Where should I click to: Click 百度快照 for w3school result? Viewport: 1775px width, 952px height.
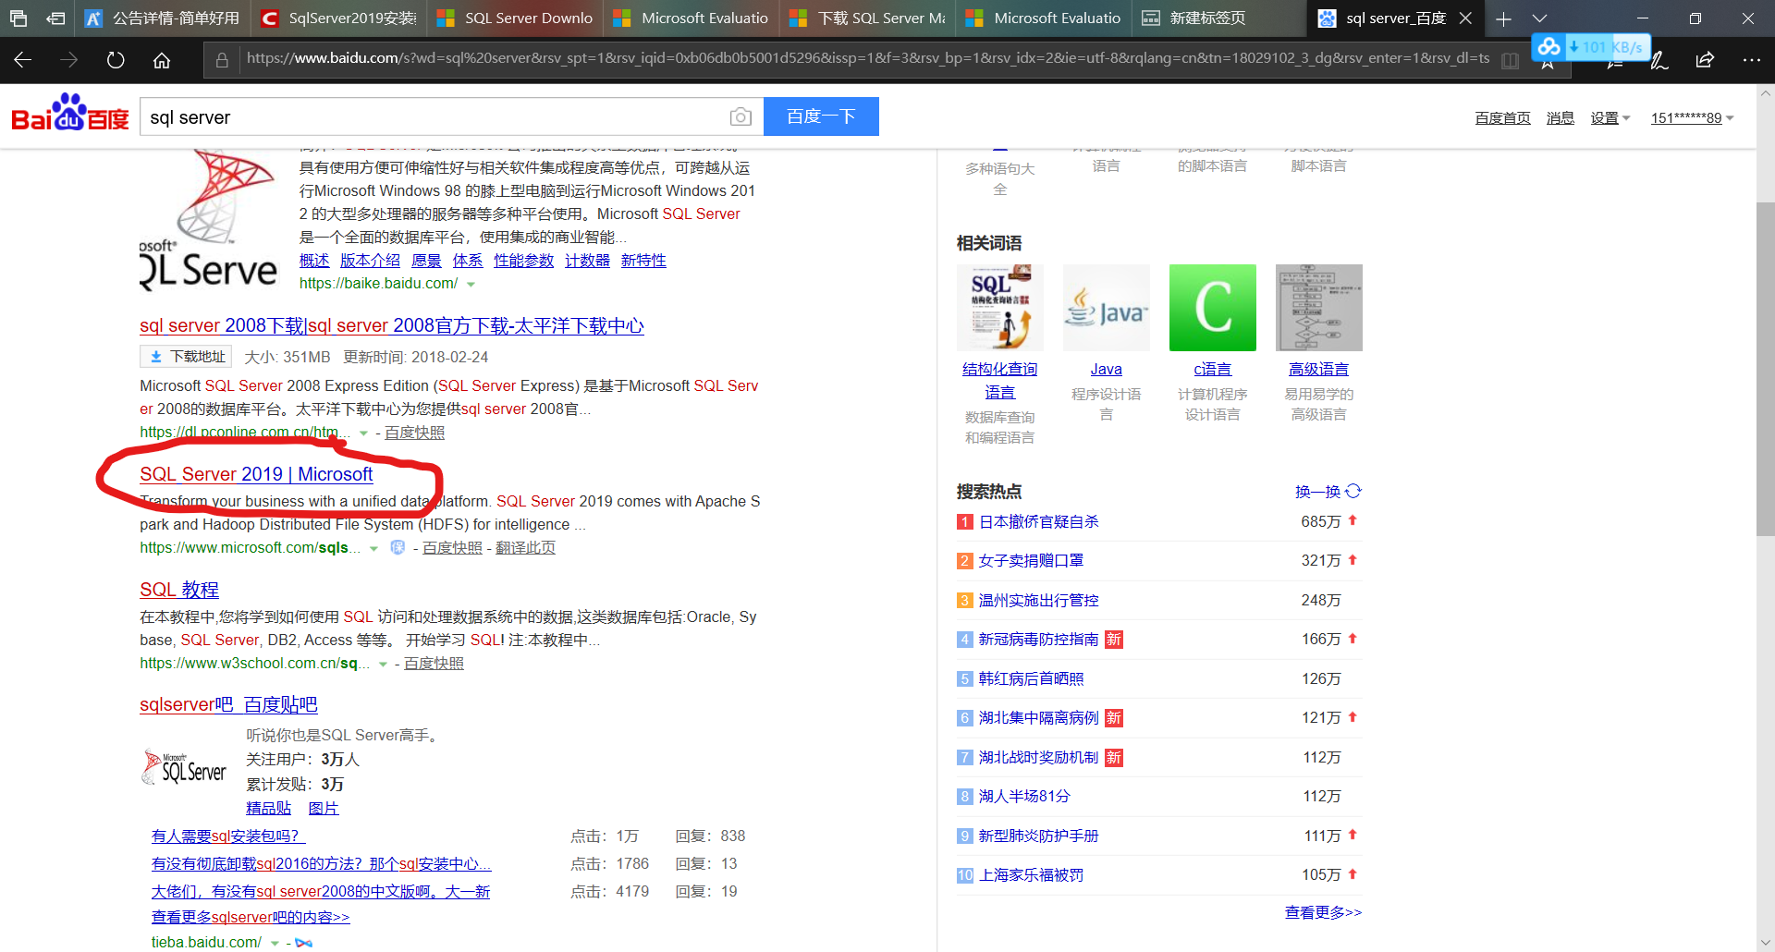[x=434, y=663]
